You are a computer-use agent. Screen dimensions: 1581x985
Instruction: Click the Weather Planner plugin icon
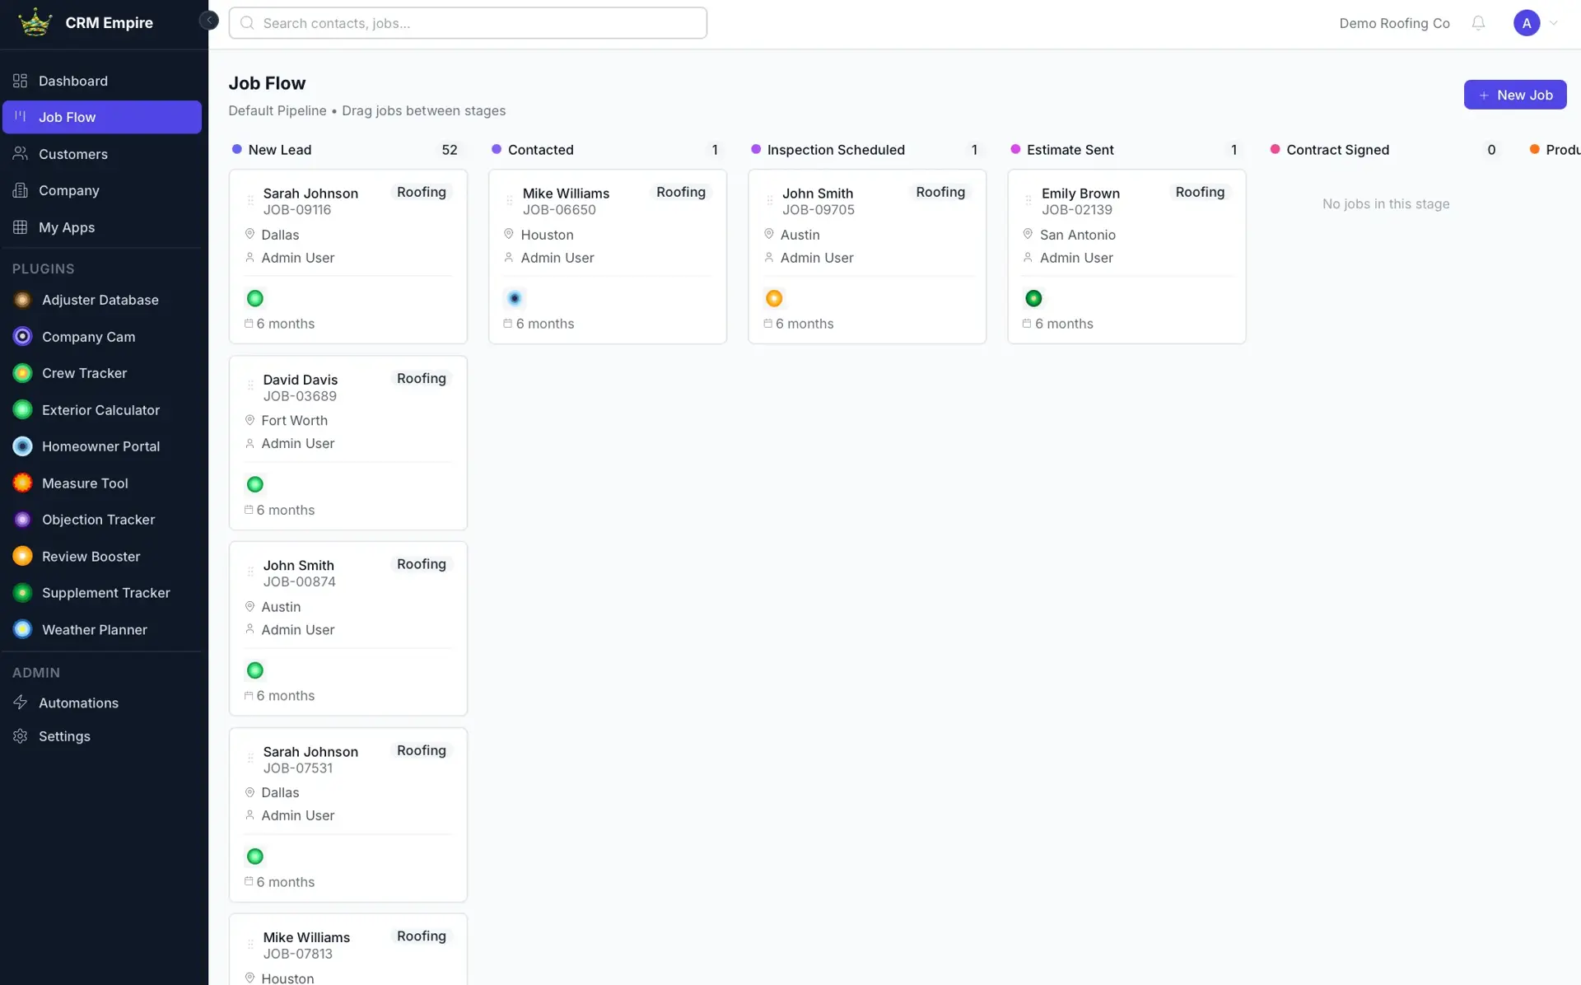pyautogui.click(x=23, y=630)
